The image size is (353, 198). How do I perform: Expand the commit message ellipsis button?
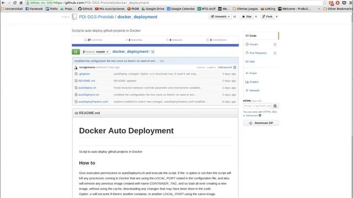[162, 61]
